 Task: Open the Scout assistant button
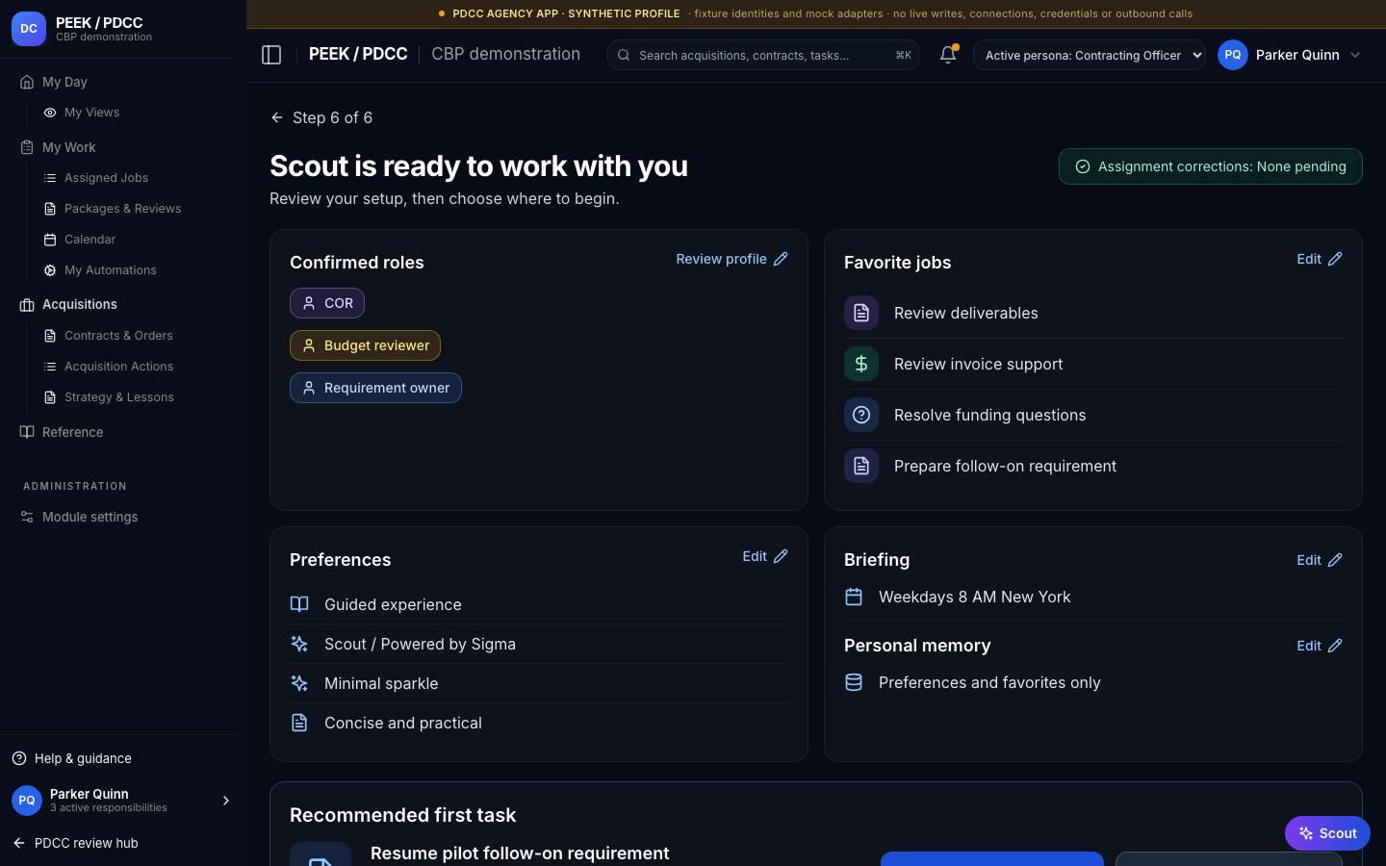[1327, 833]
